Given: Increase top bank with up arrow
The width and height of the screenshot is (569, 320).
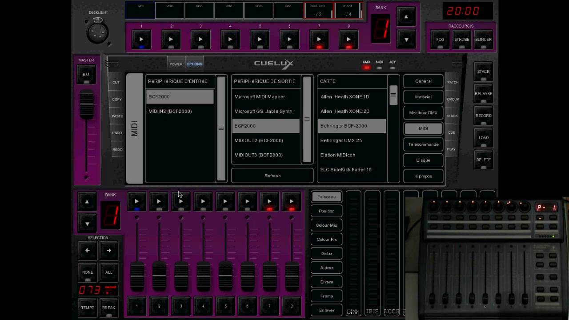Looking at the screenshot, I should coord(406,17).
